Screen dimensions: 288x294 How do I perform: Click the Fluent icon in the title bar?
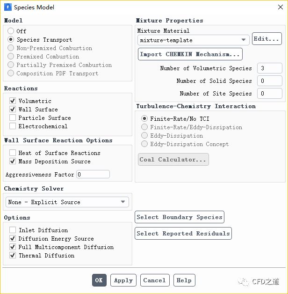point(8,7)
